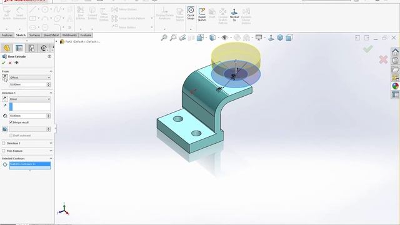This screenshot has width=400, height=225.
Task: Click direction of extrusion selection box
Action: [x=30, y=107]
